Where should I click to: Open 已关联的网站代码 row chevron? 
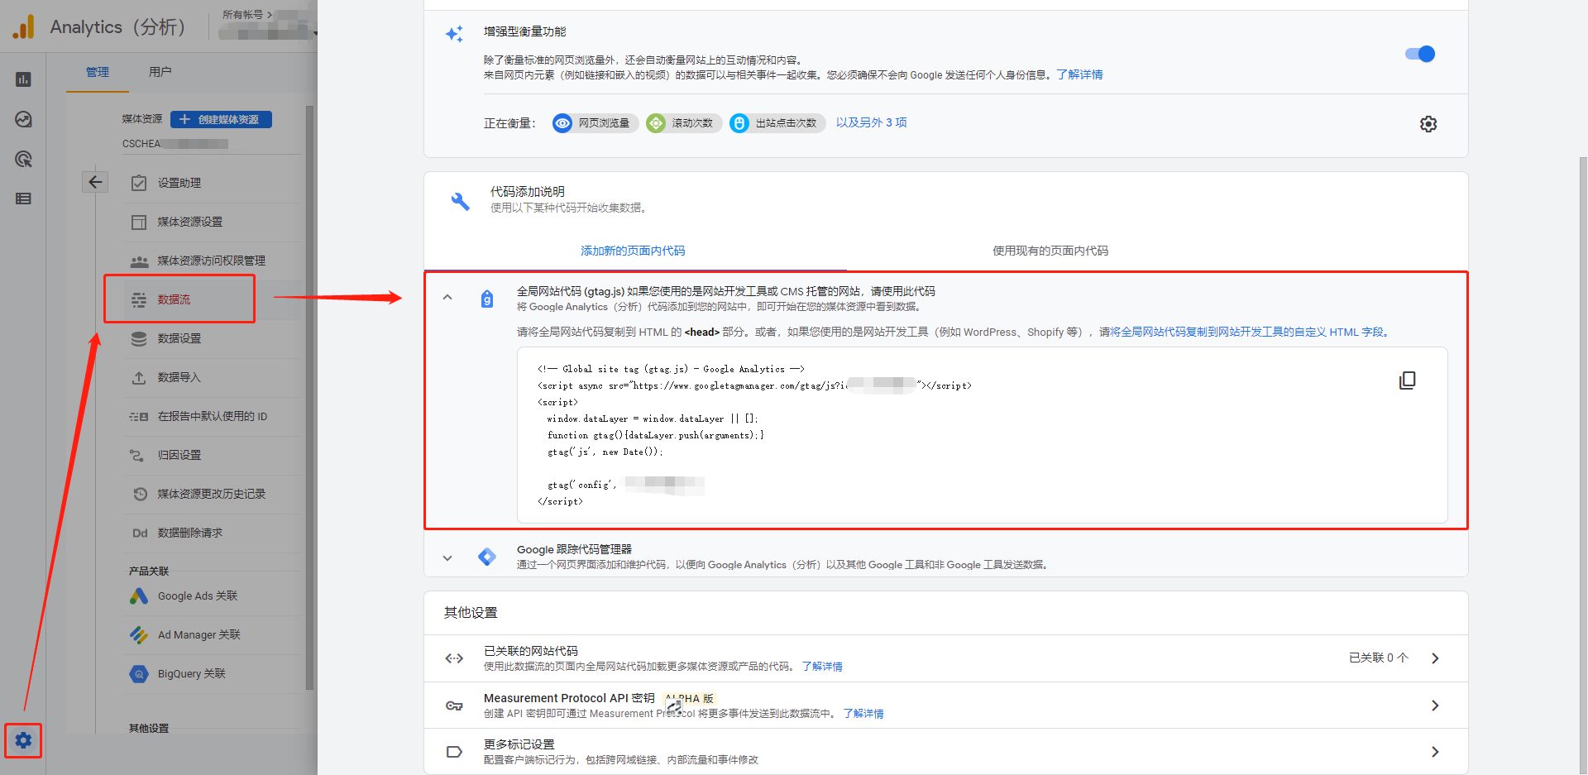click(1435, 658)
